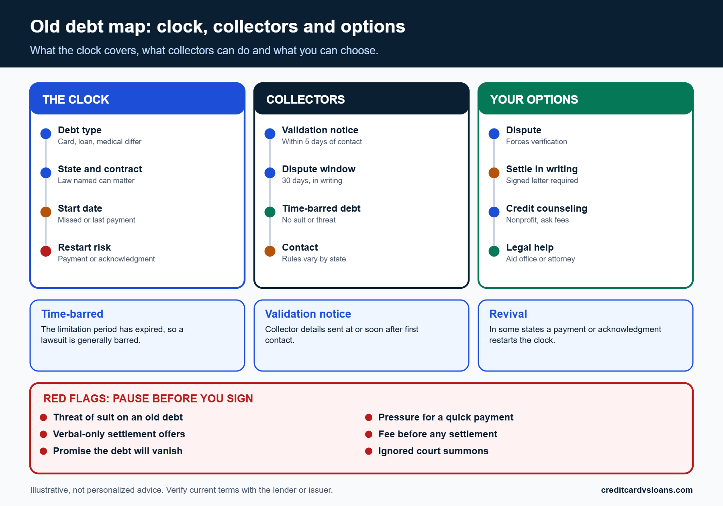Click the Time-barred debt item title
Screen dimensions: 723x506
321,208
